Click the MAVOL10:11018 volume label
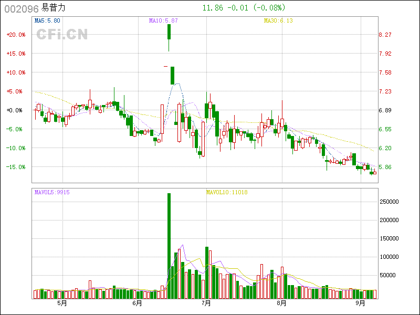 pos(226,192)
